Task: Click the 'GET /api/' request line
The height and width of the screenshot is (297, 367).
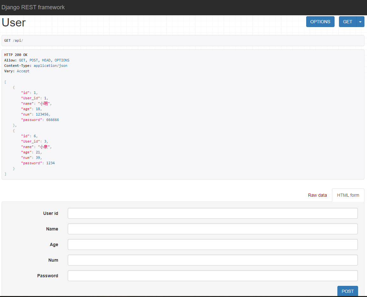Action: (x=14, y=40)
